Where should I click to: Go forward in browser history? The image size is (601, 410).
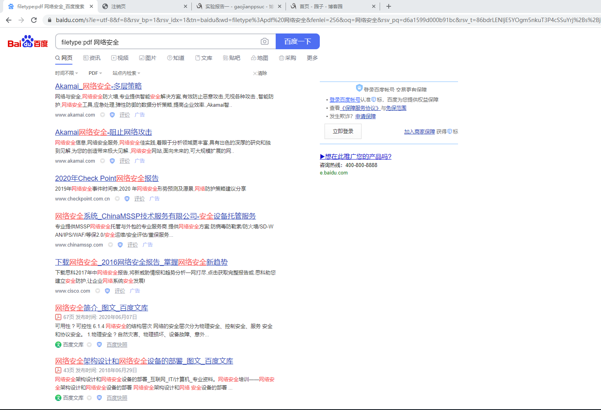coord(21,20)
